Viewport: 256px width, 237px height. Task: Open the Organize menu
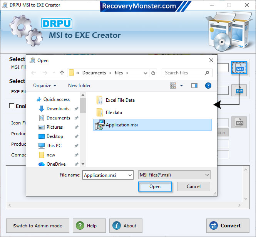(45, 86)
